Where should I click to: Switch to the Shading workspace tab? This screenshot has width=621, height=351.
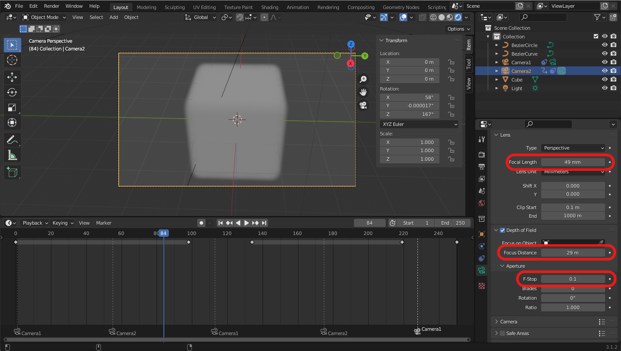270,7
